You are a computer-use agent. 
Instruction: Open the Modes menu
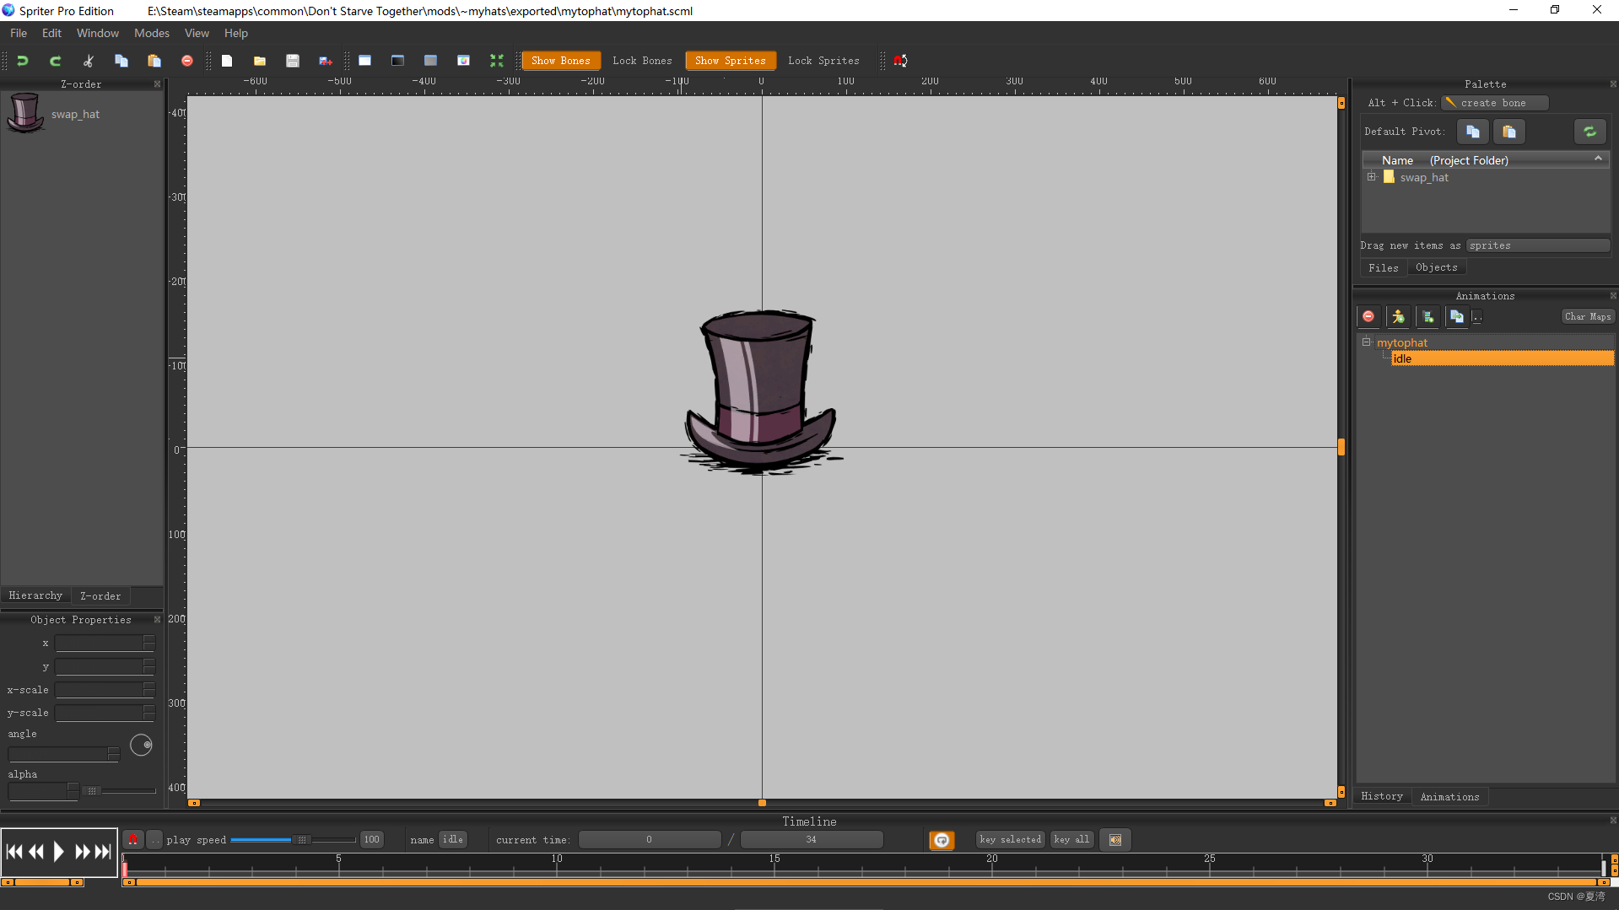click(152, 33)
